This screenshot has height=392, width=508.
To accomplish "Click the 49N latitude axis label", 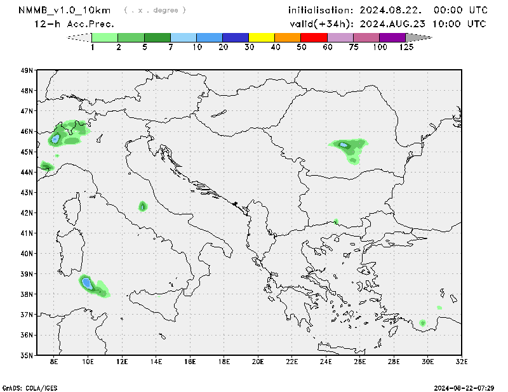I will pyautogui.click(x=27, y=70).
